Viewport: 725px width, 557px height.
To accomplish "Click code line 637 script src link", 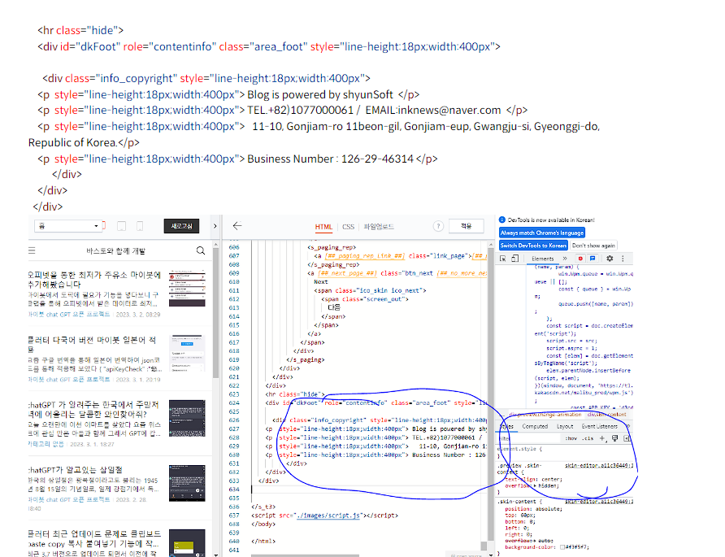I will (328, 515).
